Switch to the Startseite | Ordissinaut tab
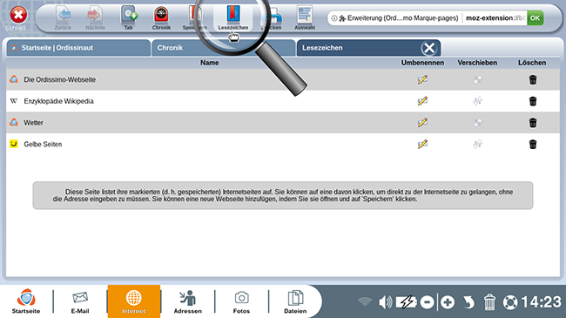Viewport: 566px width, 318px height. pos(78,48)
